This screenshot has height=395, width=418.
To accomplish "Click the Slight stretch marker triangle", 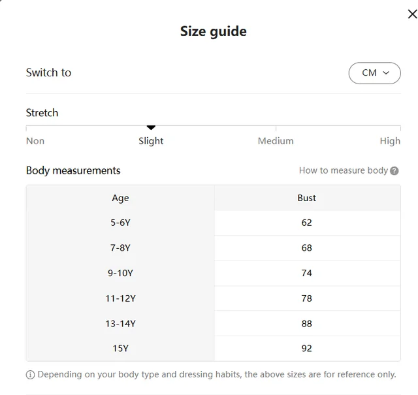I will point(151,128).
